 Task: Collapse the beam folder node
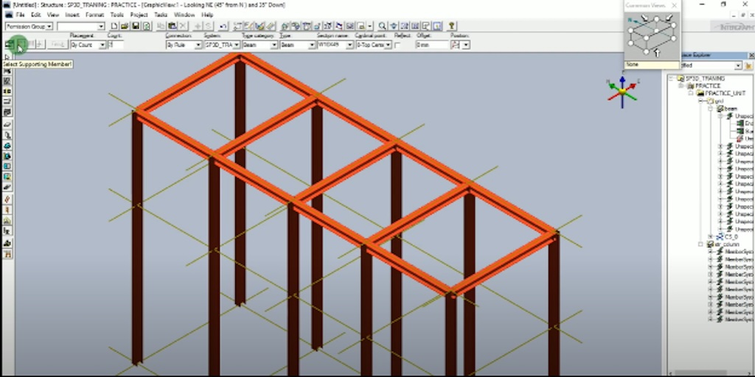point(710,109)
